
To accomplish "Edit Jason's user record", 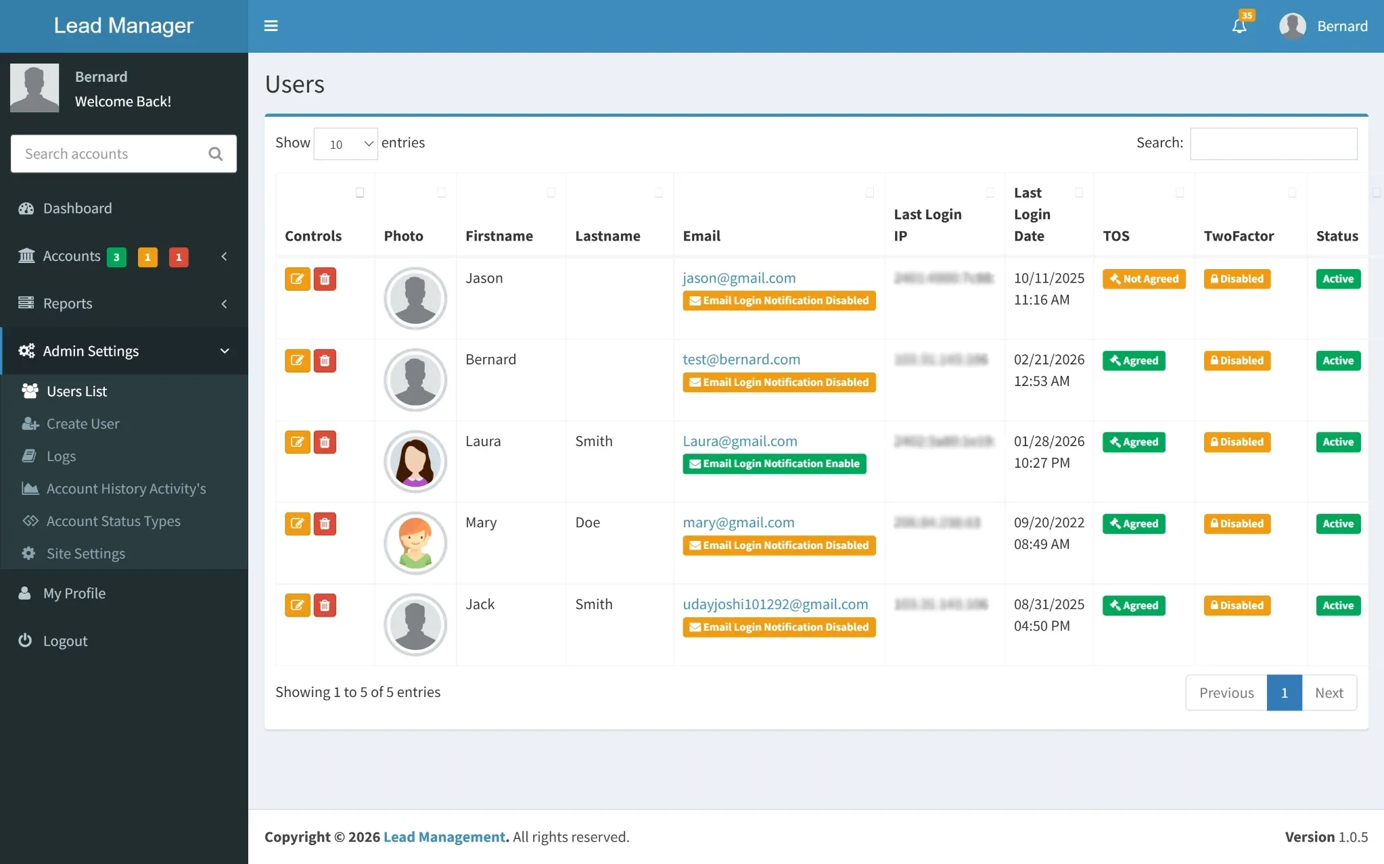I will pos(297,279).
